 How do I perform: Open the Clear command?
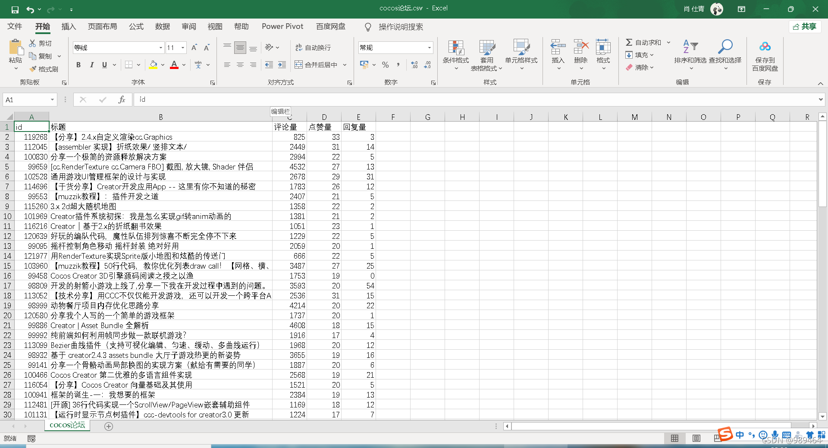pyautogui.click(x=640, y=67)
